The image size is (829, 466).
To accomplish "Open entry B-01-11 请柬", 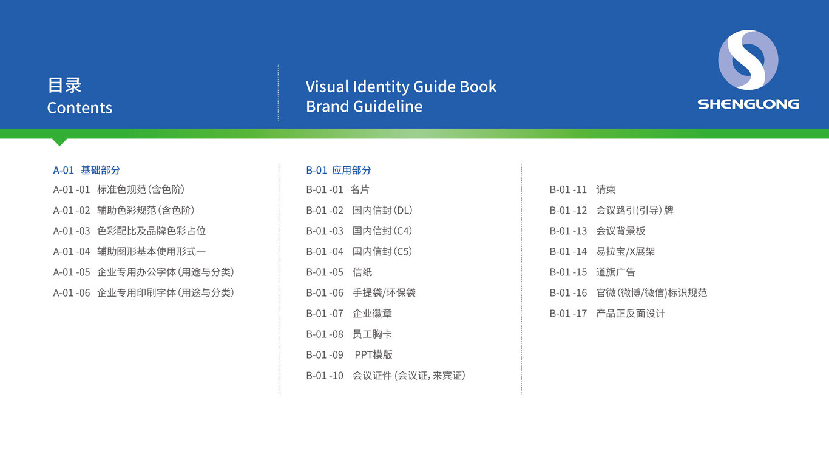I will pyautogui.click(x=583, y=189).
